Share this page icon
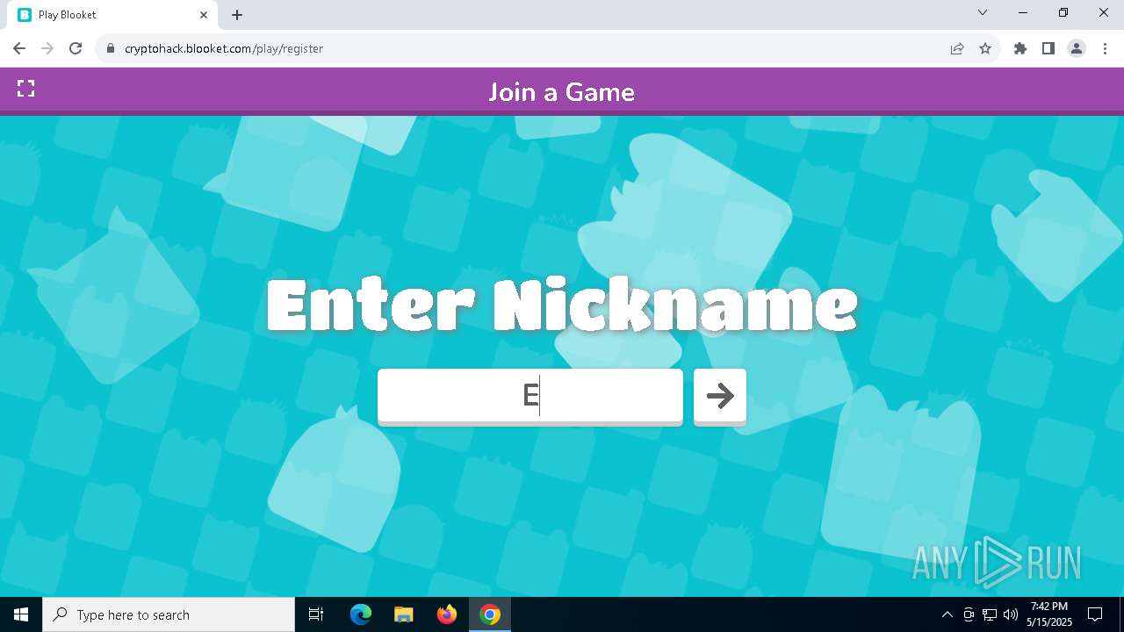 957,48
